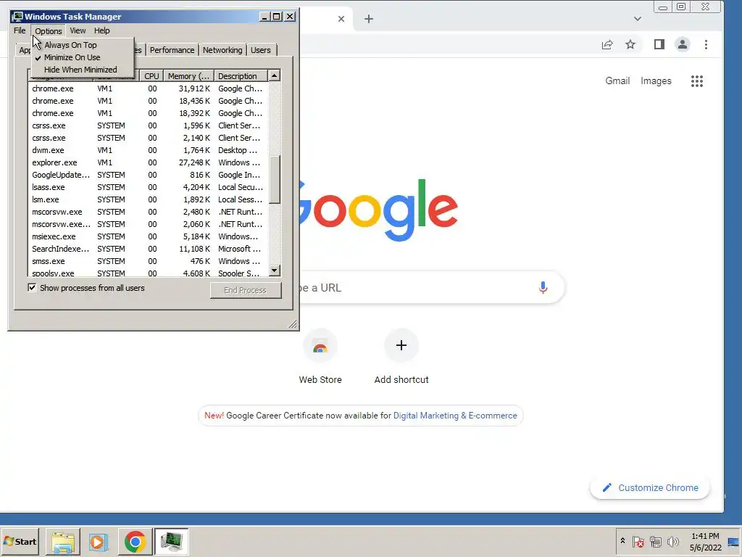
Task: Click the Google search box
Action: (x=432, y=287)
